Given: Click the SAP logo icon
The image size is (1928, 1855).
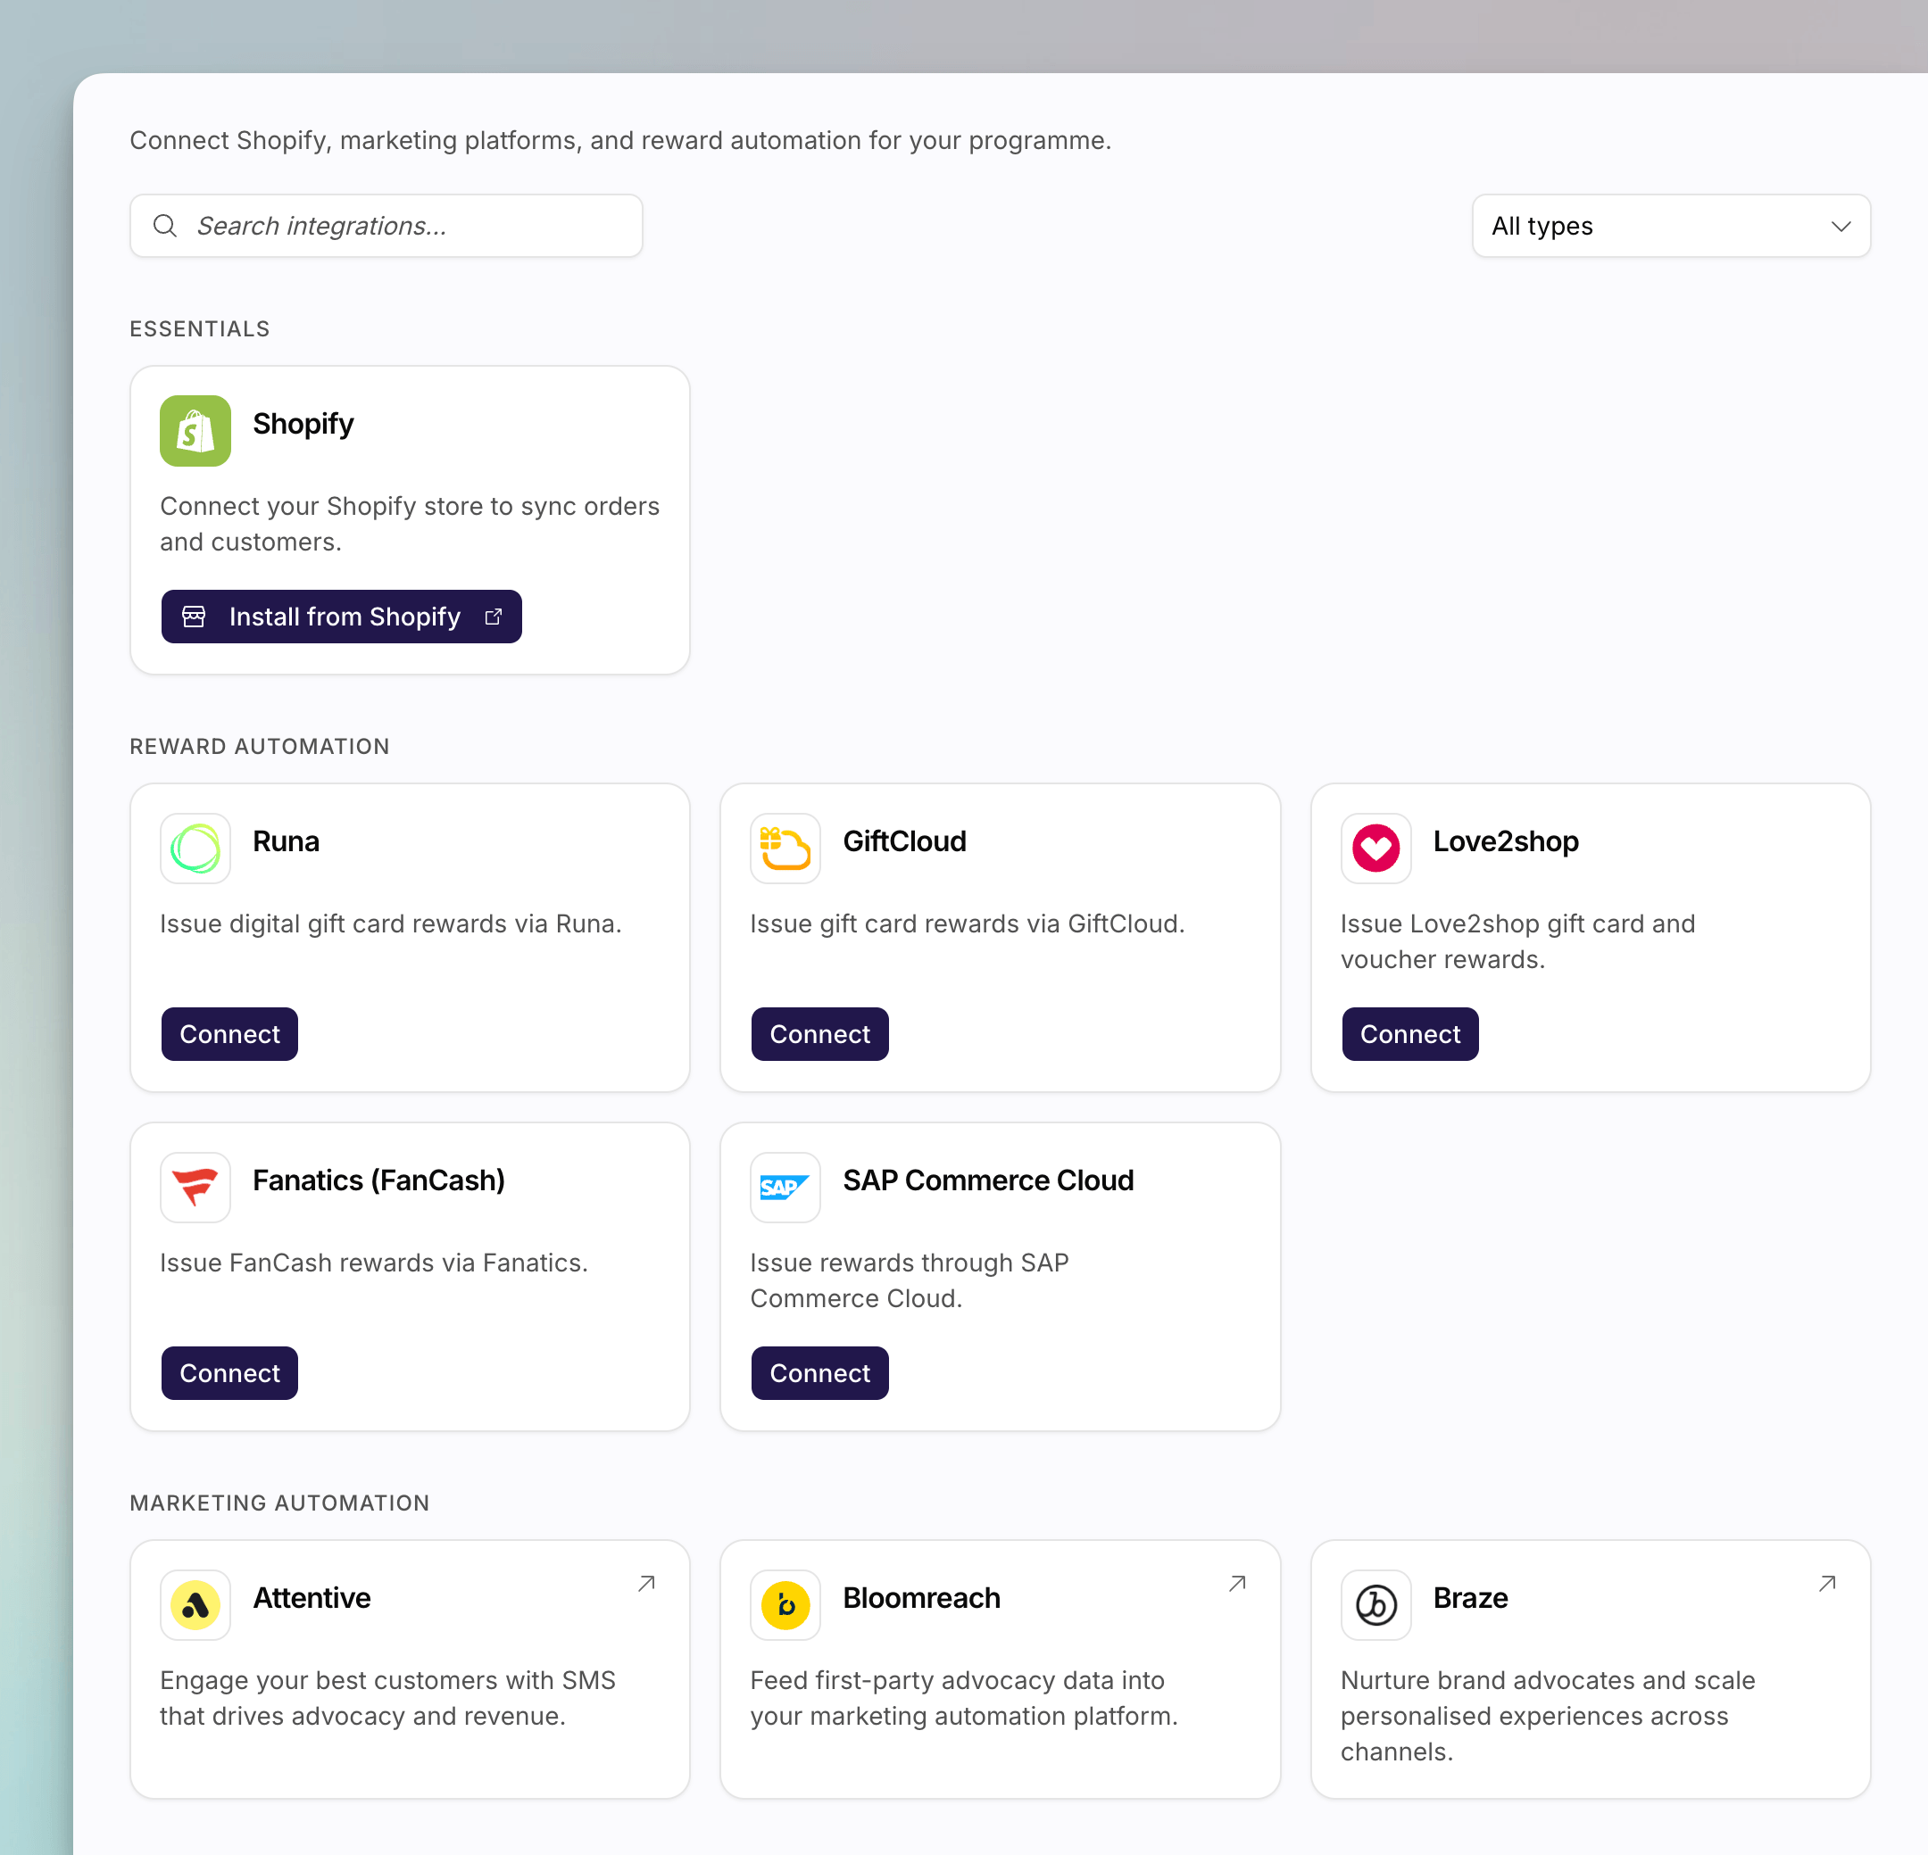Looking at the screenshot, I should 785,1187.
